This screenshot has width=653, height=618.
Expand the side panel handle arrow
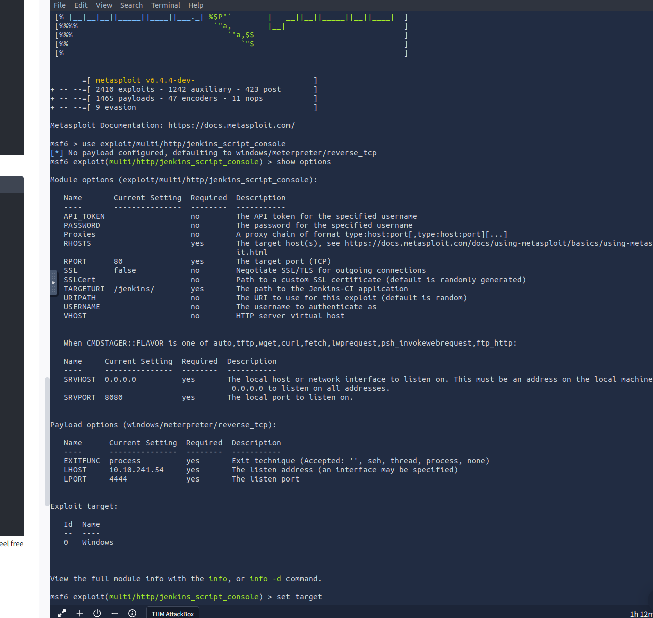point(53,283)
